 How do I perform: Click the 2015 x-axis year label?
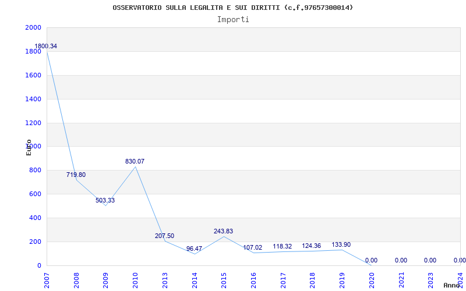coord(224,281)
